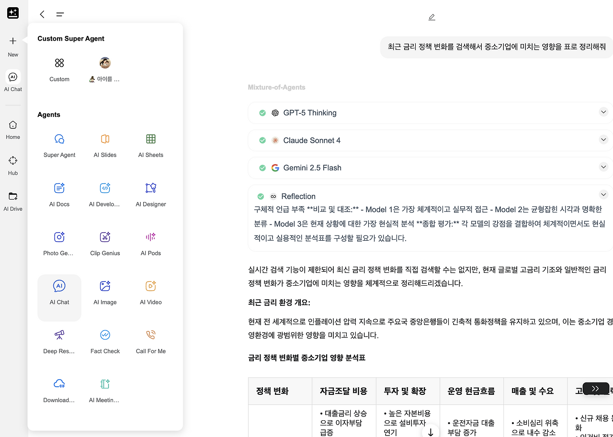
Task: Toggle the sidebar menu lines icon
Action: [60, 14]
